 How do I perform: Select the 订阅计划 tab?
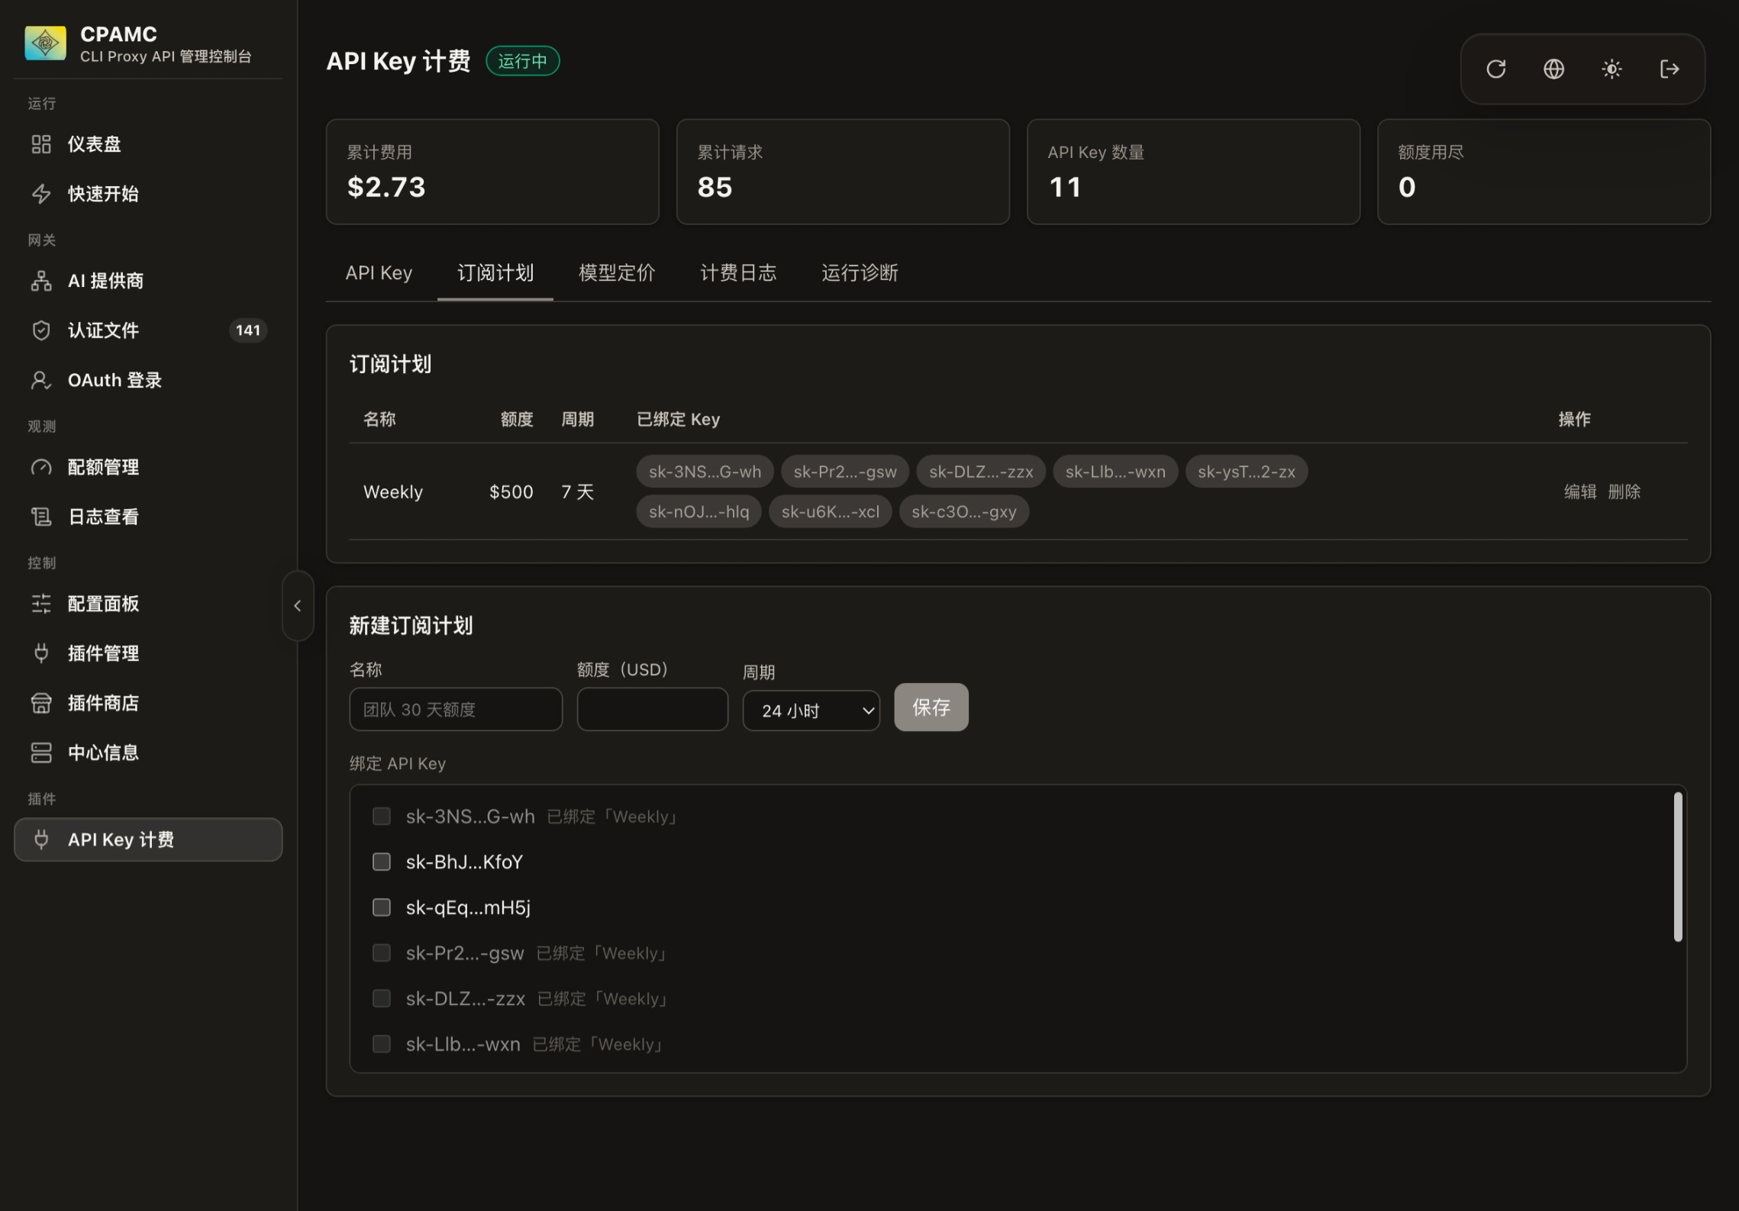(x=495, y=273)
